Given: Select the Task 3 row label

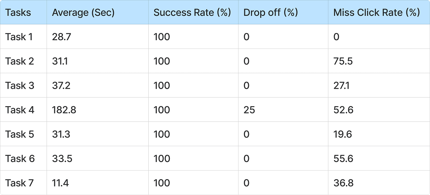Looking at the screenshot, I should 20,86.
